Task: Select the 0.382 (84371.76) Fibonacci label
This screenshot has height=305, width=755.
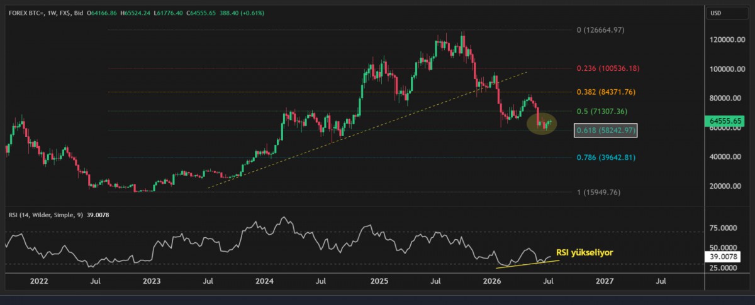Action: (x=606, y=92)
